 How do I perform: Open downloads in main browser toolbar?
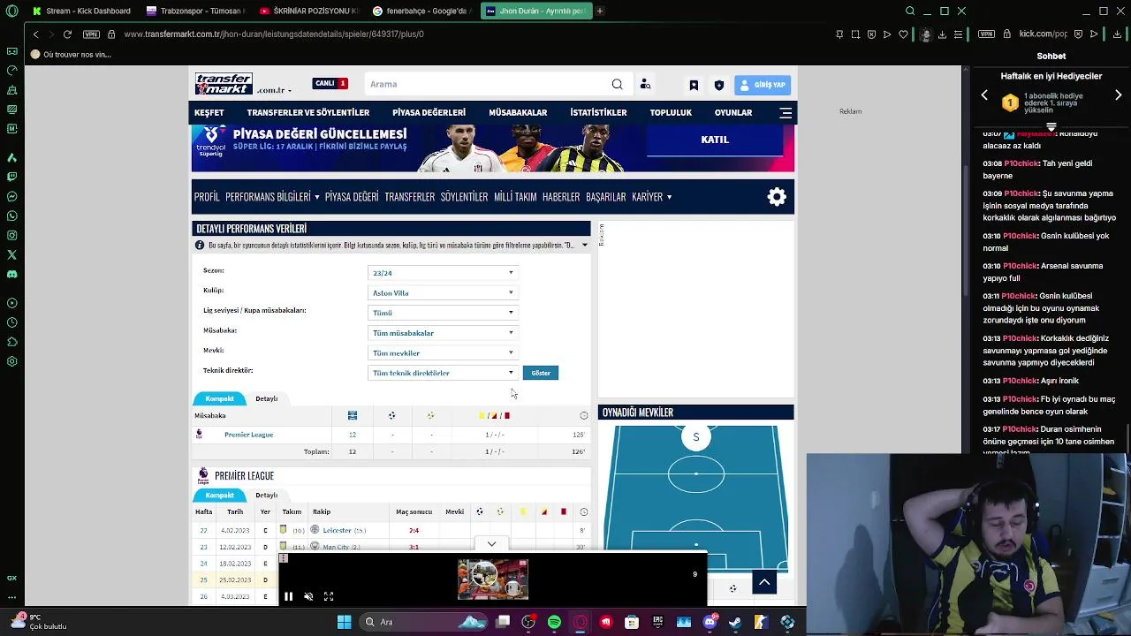(x=942, y=34)
